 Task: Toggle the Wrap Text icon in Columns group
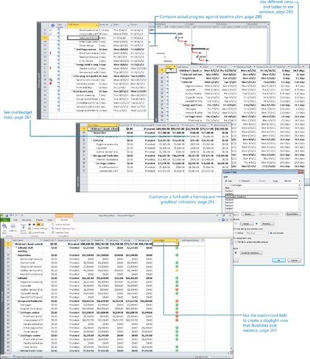click(x=42, y=224)
